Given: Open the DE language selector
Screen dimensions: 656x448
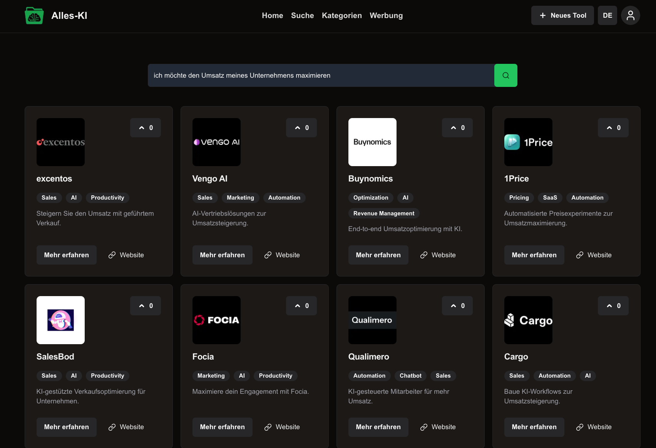Looking at the screenshot, I should pyautogui.click(x=607, y=15).
